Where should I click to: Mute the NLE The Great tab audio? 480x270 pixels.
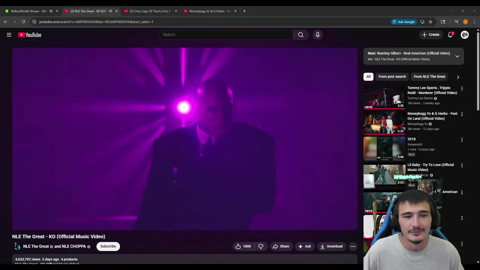[x=110, y=11]
